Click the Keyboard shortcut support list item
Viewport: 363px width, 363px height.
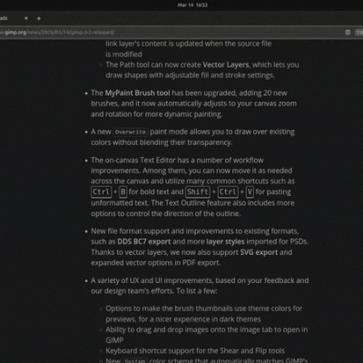click(x=195, y=351)
